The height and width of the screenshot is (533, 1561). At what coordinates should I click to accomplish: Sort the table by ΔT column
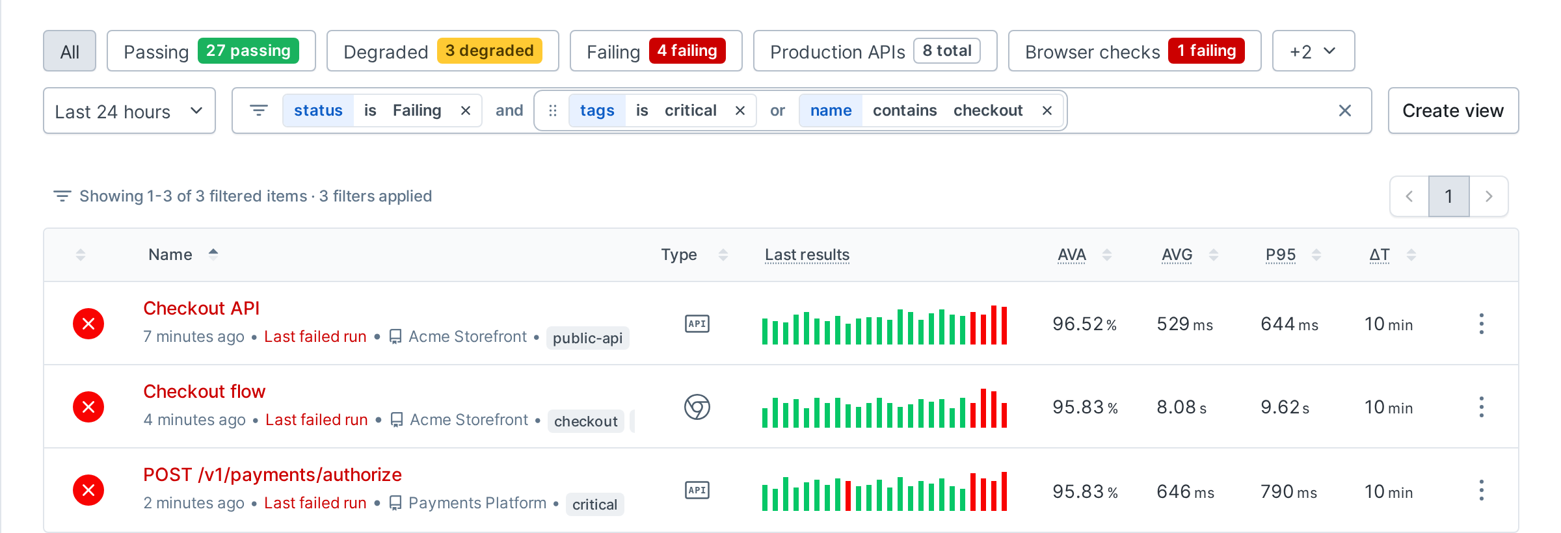(1393, 254)
